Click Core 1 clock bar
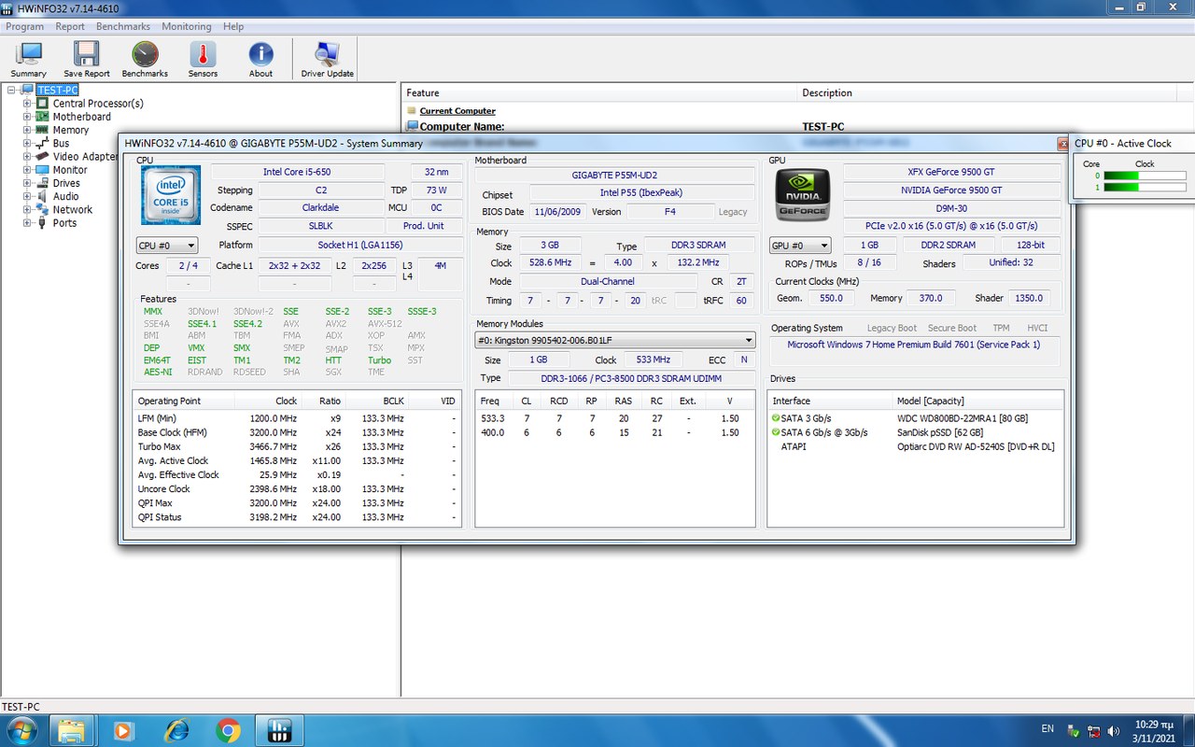Image resolution: width=1195 pixels, height=747 pixels. click(1145, 188)
